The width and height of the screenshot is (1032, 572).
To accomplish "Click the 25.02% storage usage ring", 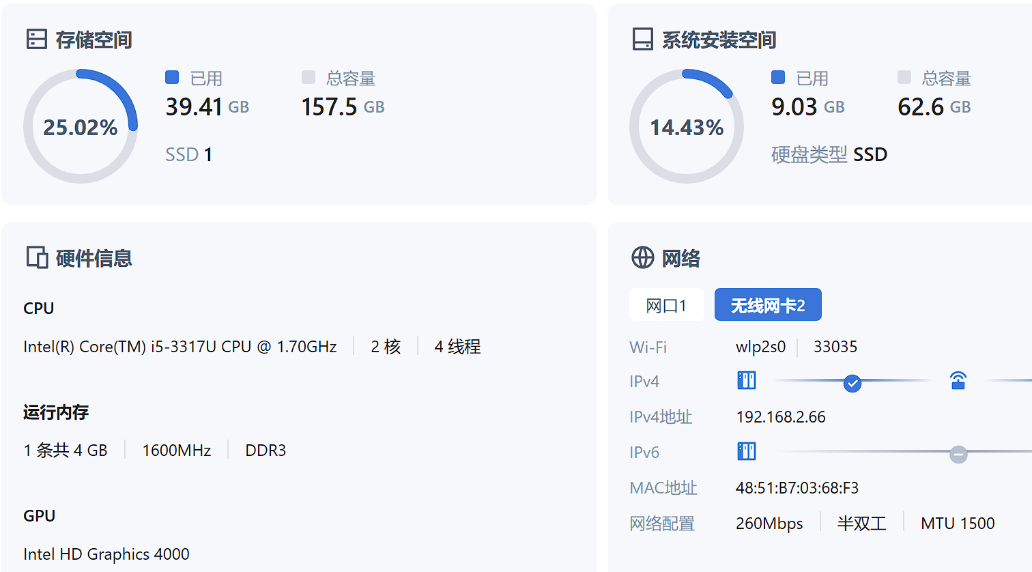I will pos(81,126).
